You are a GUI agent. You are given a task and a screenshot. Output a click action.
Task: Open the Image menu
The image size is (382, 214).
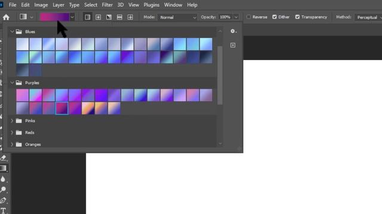click(41, 5)
